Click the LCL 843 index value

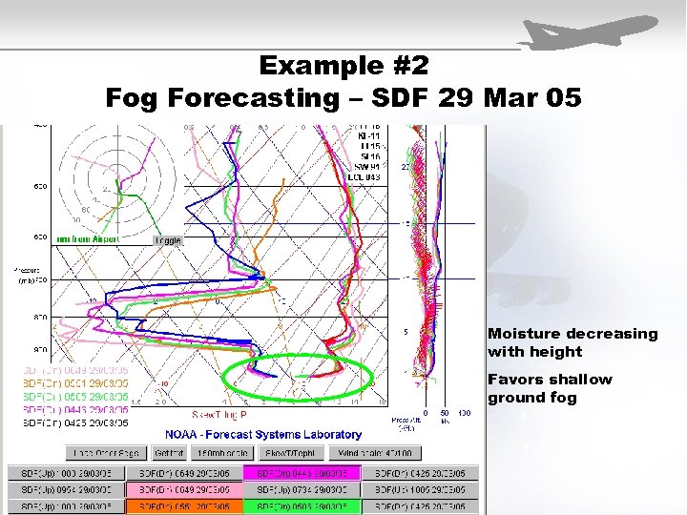pos(364,177)
